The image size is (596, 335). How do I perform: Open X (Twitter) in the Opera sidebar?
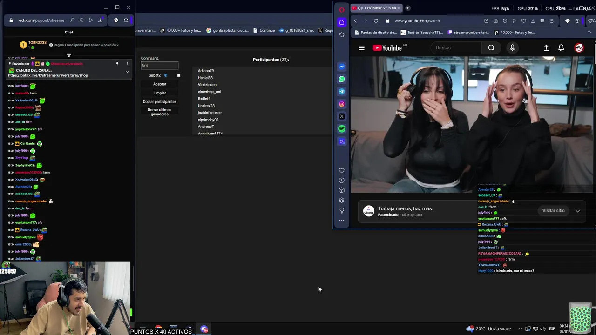342,116
